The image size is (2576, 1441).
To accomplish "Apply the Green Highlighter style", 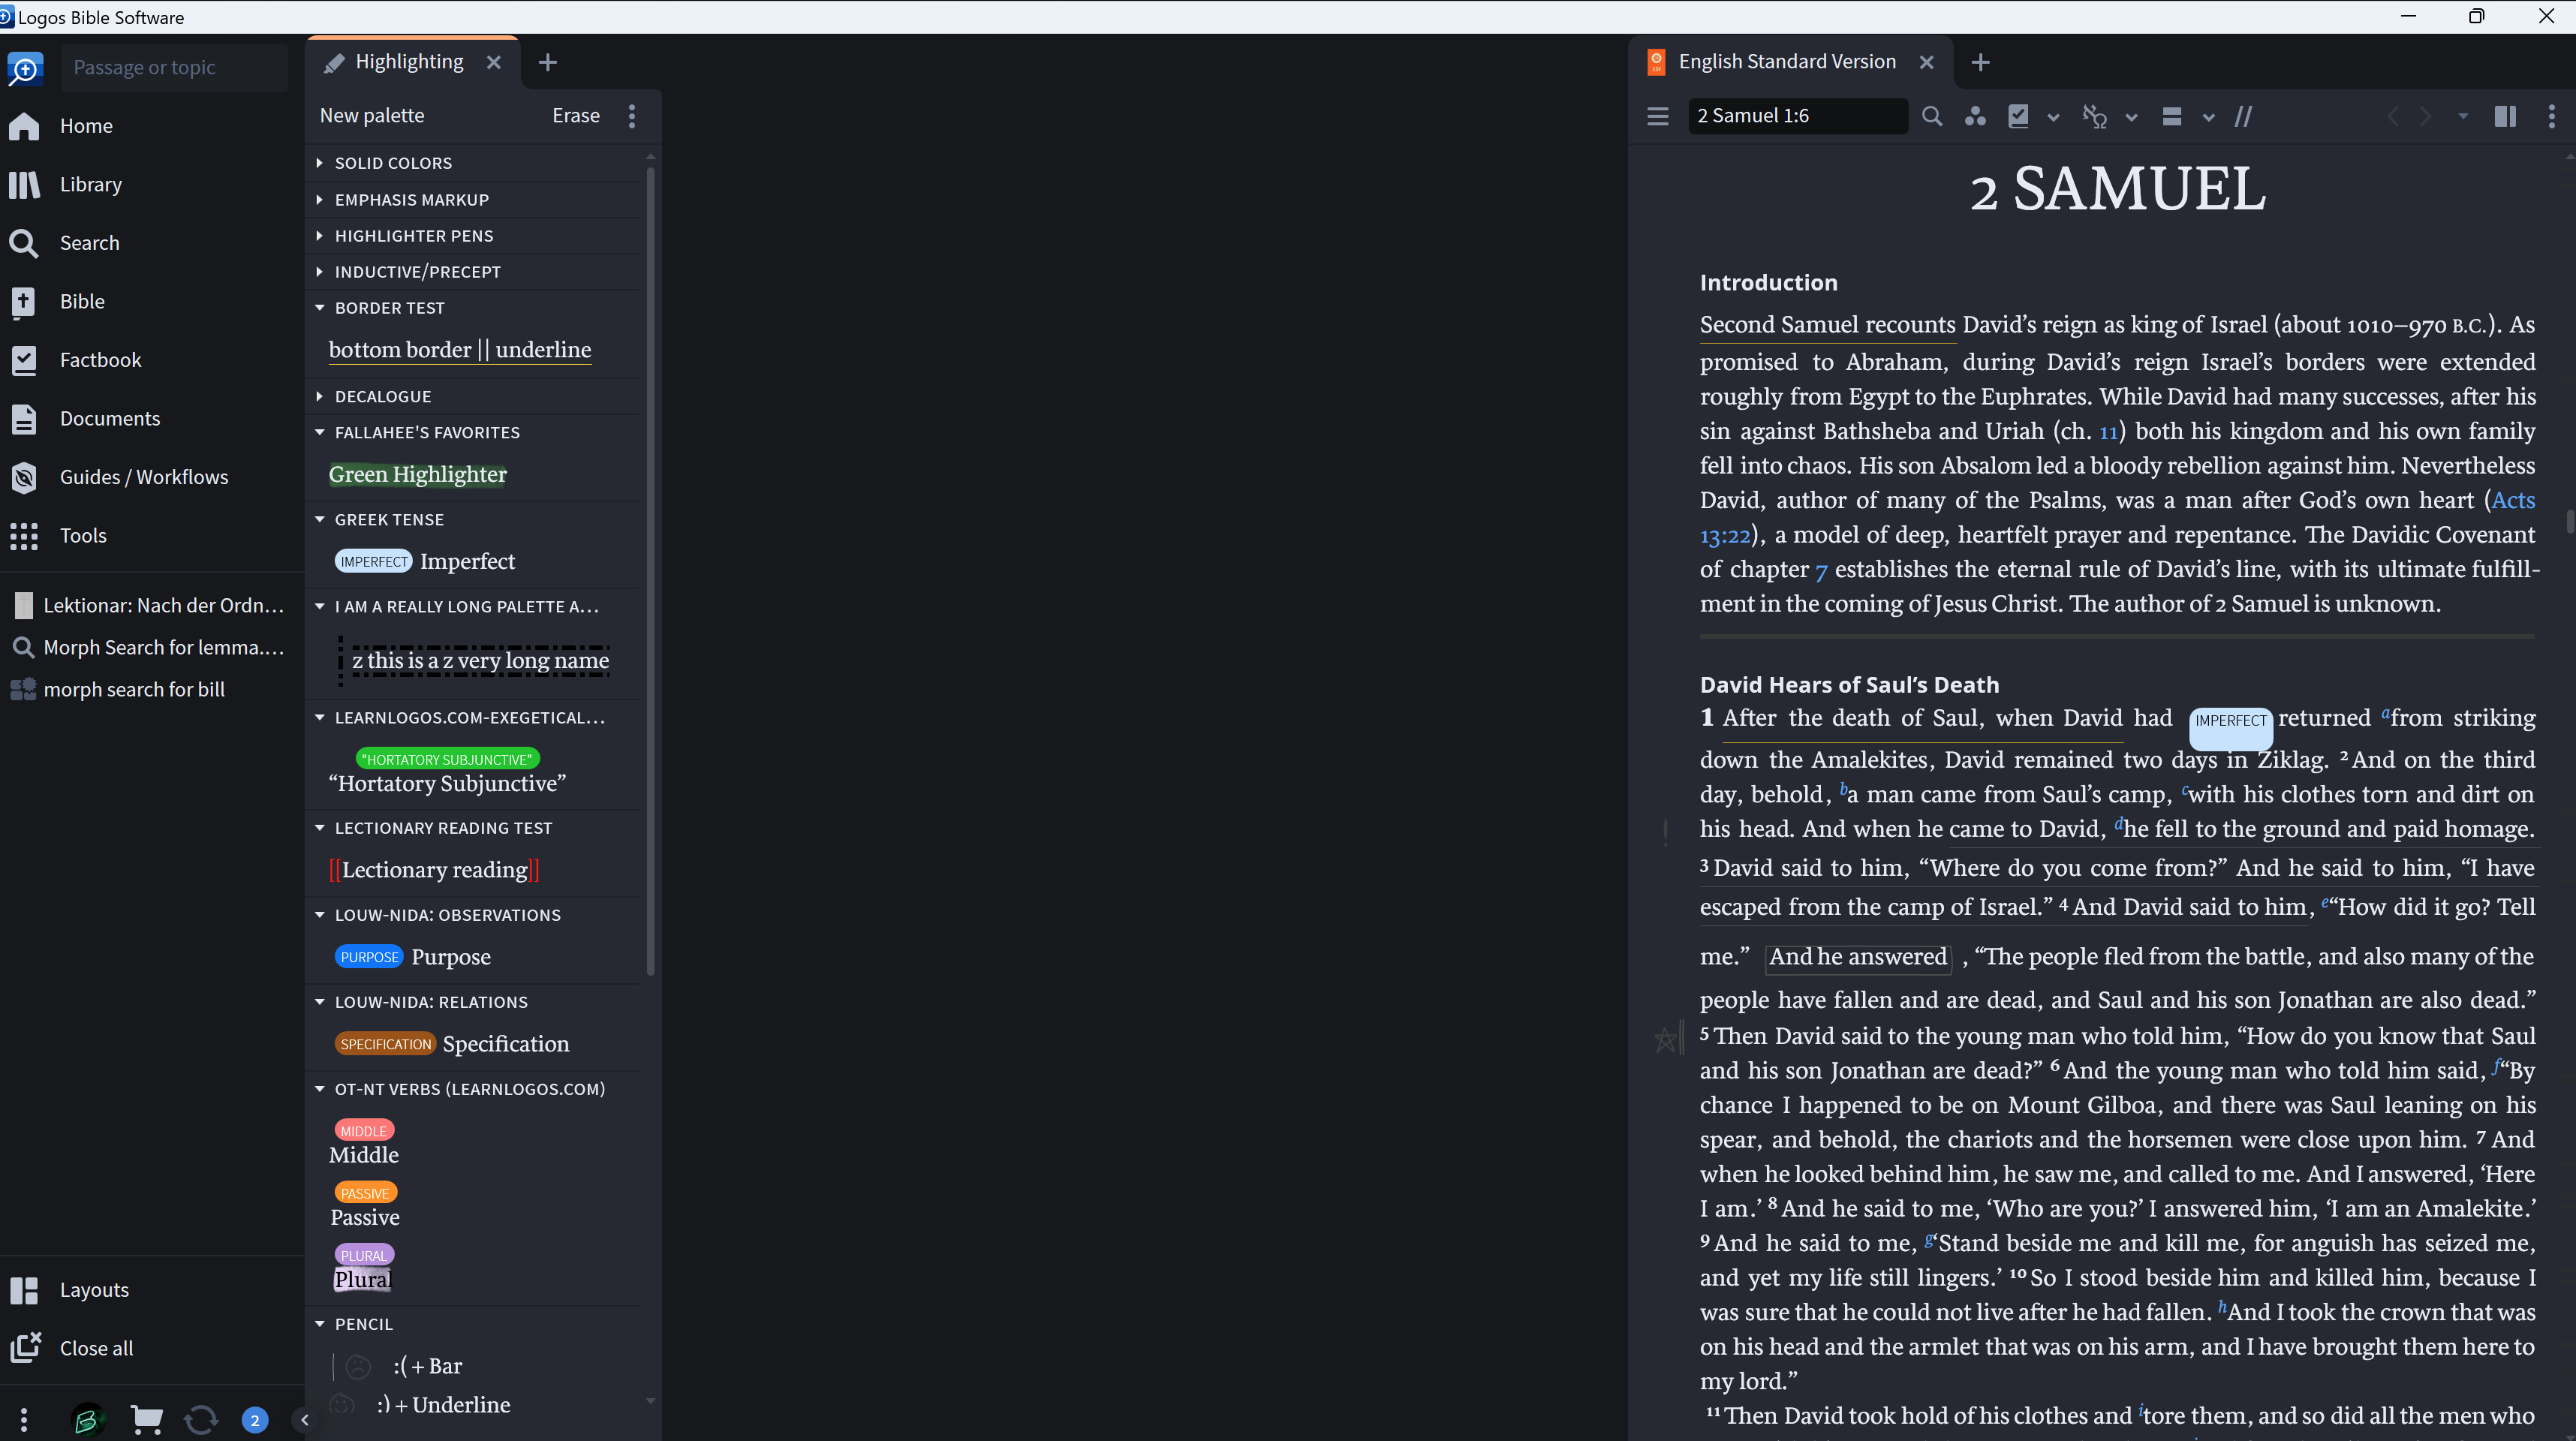I will pos(418,474).
